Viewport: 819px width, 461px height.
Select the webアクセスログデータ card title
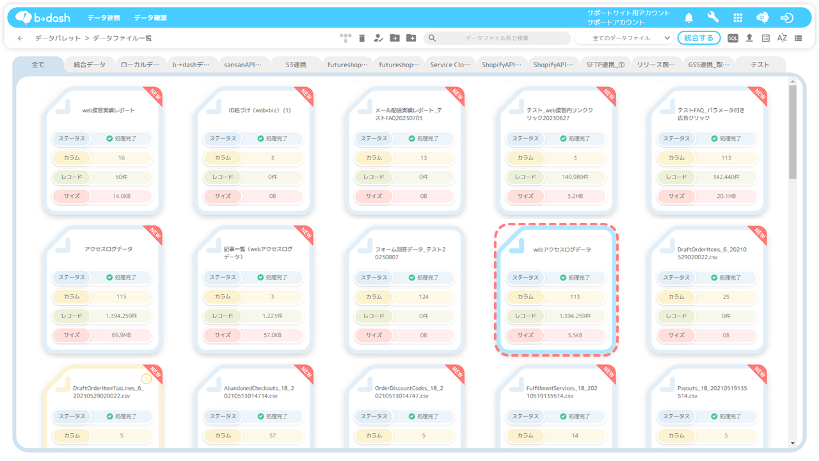pyautogui.click(x=562, y=249)
